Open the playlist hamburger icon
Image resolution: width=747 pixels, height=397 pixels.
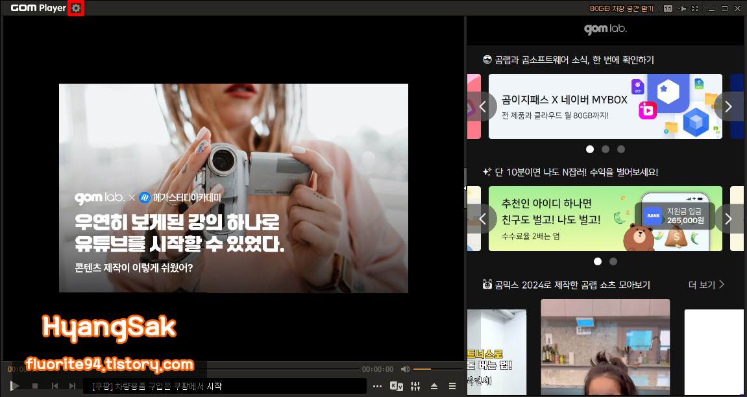(452, 386)
